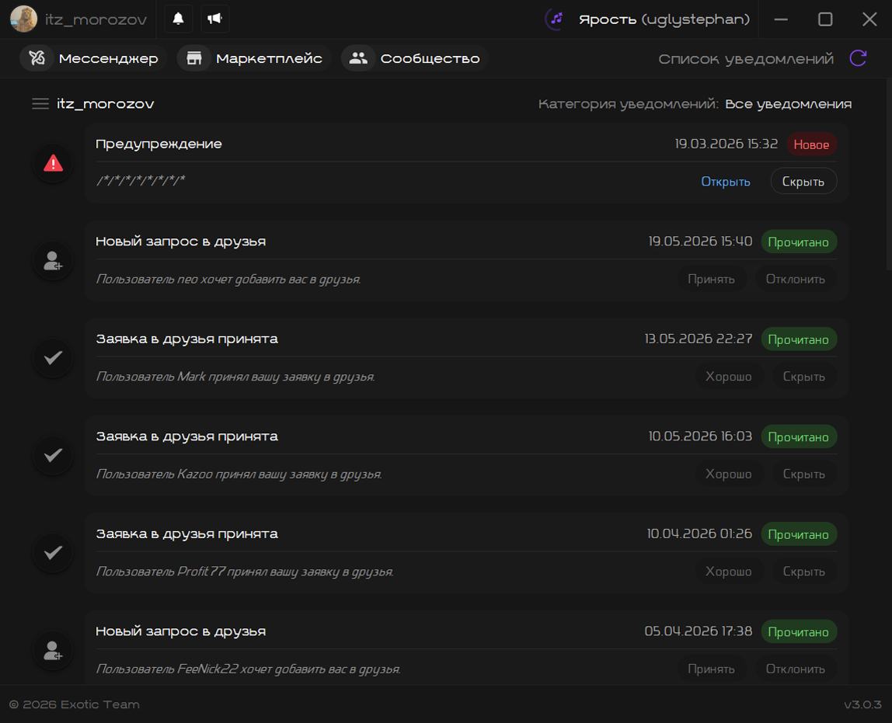Click the Сообщество people icon
Screen dimensions: 892x723
[x=358, y=58]
